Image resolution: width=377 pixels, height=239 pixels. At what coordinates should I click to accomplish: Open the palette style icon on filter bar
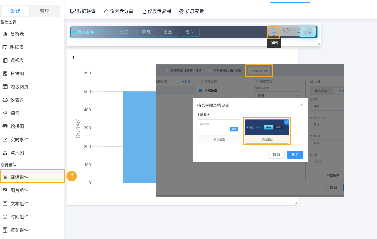point(286,30)
